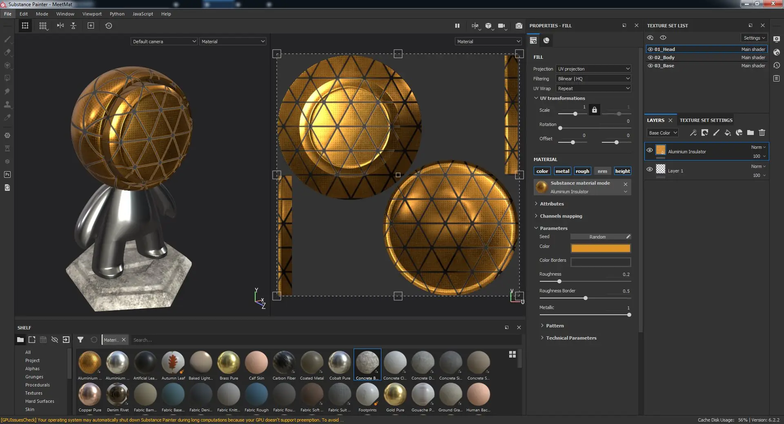Disable the nrm material channel
This screenshot has height=424, width=784.
[602, 171]
